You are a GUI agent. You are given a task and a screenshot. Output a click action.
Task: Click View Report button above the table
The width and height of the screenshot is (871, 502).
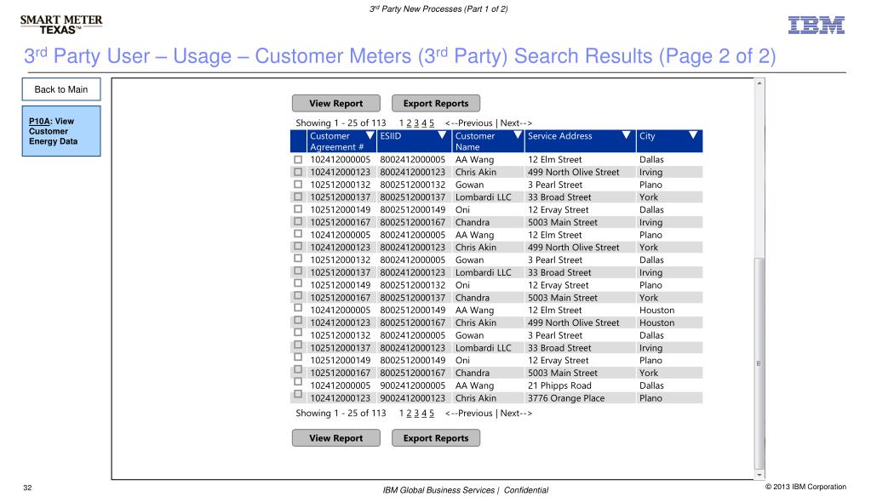click(x=336, y=103)
